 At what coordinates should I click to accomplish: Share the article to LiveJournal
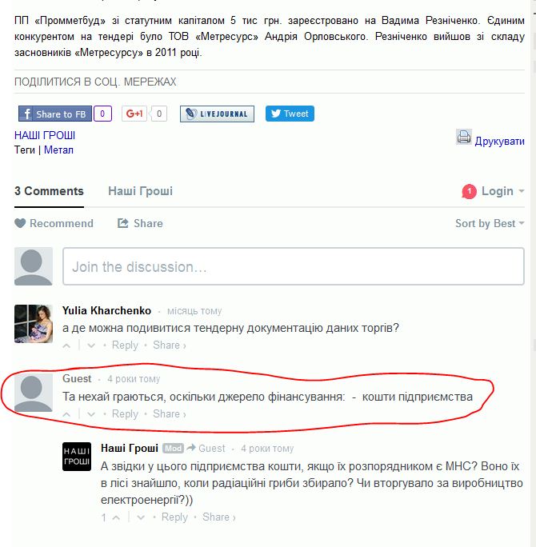point(217,114)
